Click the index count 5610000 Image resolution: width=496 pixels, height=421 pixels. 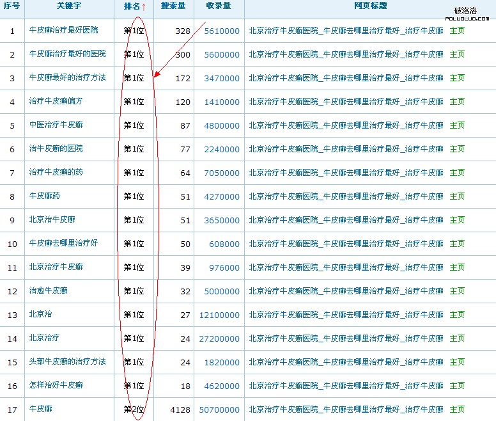(x=222, y=31)
